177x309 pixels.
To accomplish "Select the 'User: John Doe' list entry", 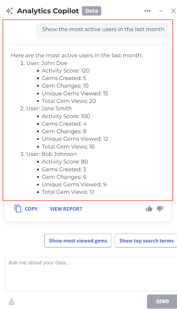I will pos(47,63).
